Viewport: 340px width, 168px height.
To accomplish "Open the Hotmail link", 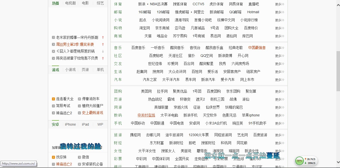I will [253, 12].
